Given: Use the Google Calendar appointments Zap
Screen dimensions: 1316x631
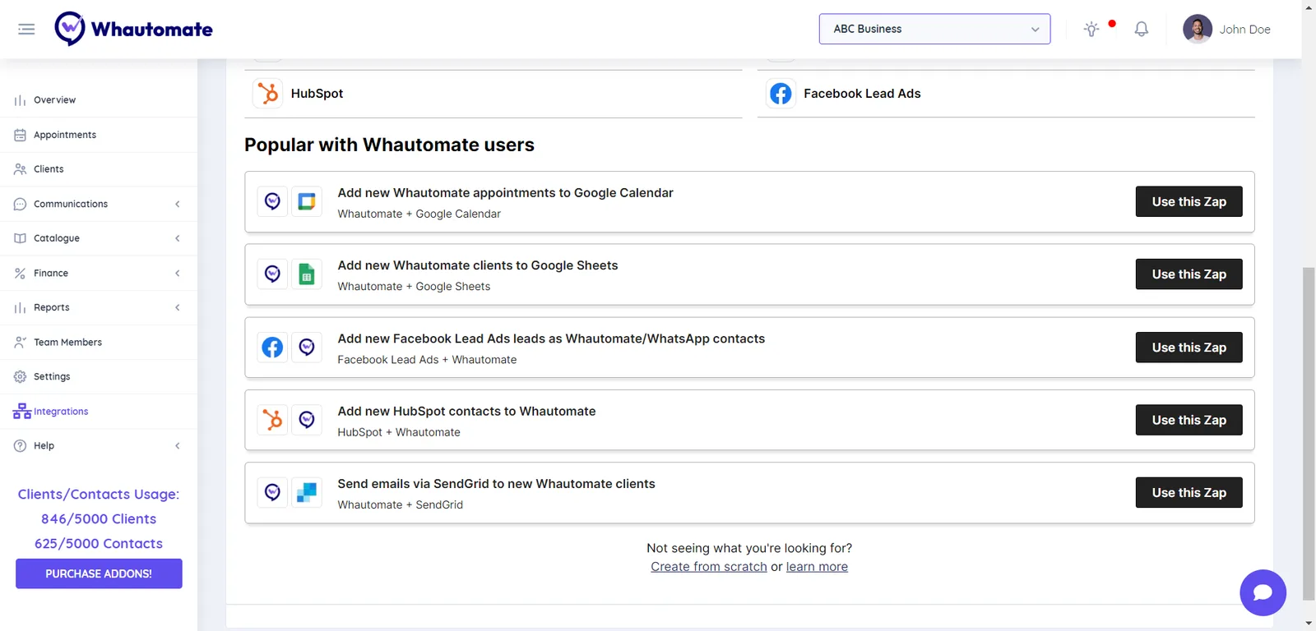Looking at the screenshot, I should pos(1189,201).
